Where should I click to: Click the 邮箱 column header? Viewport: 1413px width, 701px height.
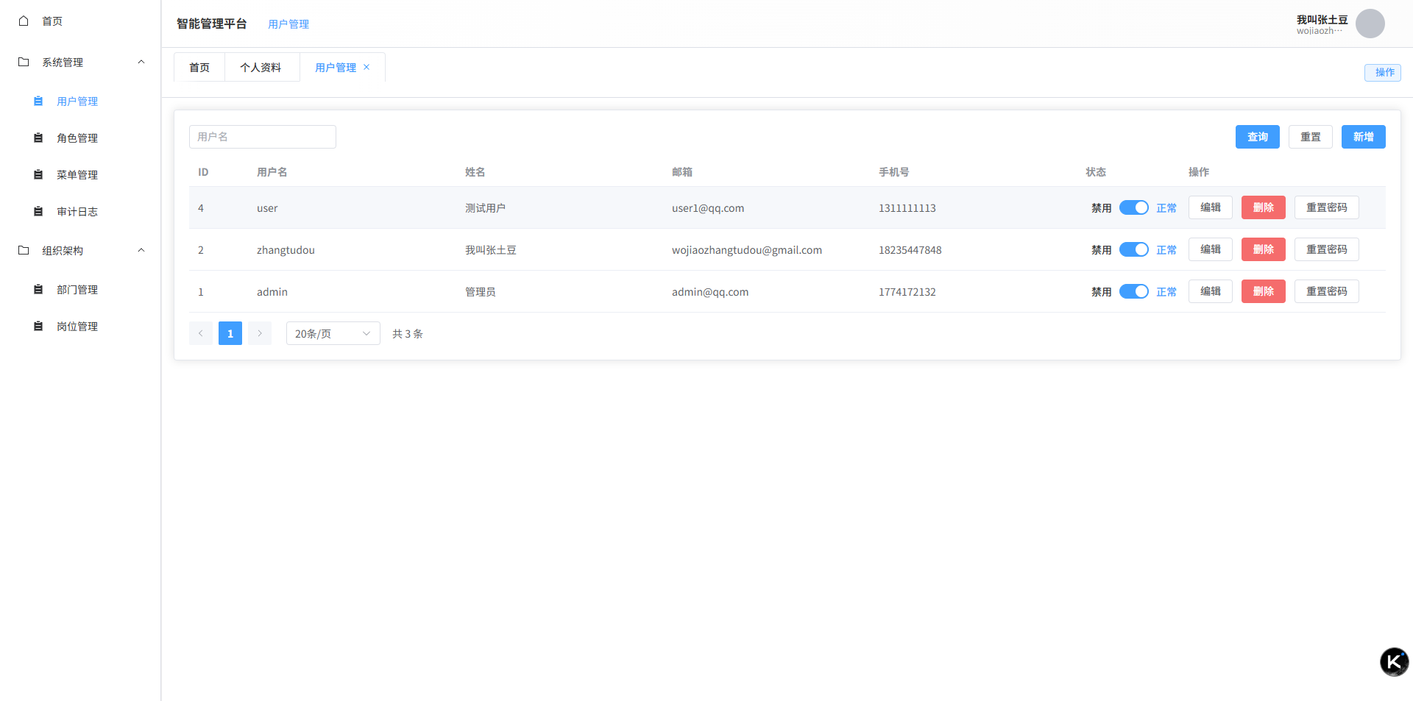coord(682,172)
